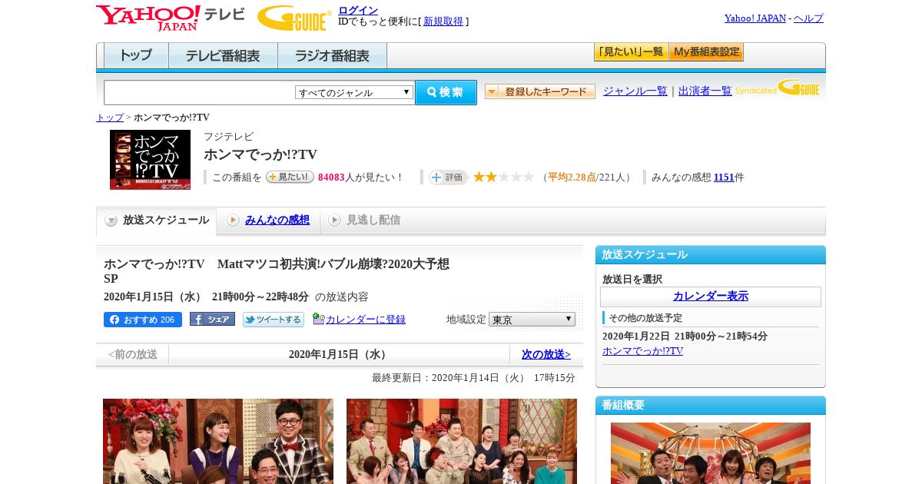This screenshot has width=922, height=484.
Task: Click the フジテレビ broadcaster label
Action: (228, 137)
